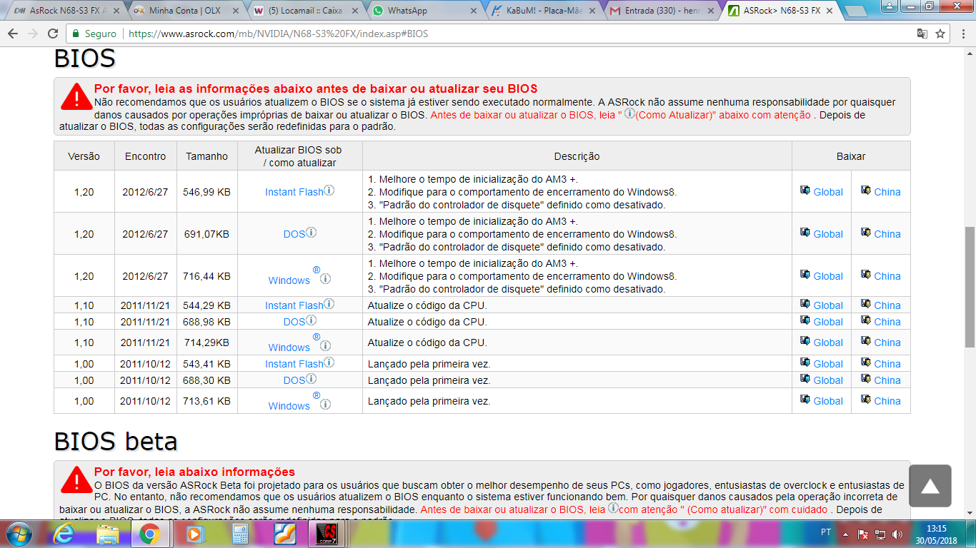
Task: Click the 'Baixar' column header
Action: coord(851,156)
